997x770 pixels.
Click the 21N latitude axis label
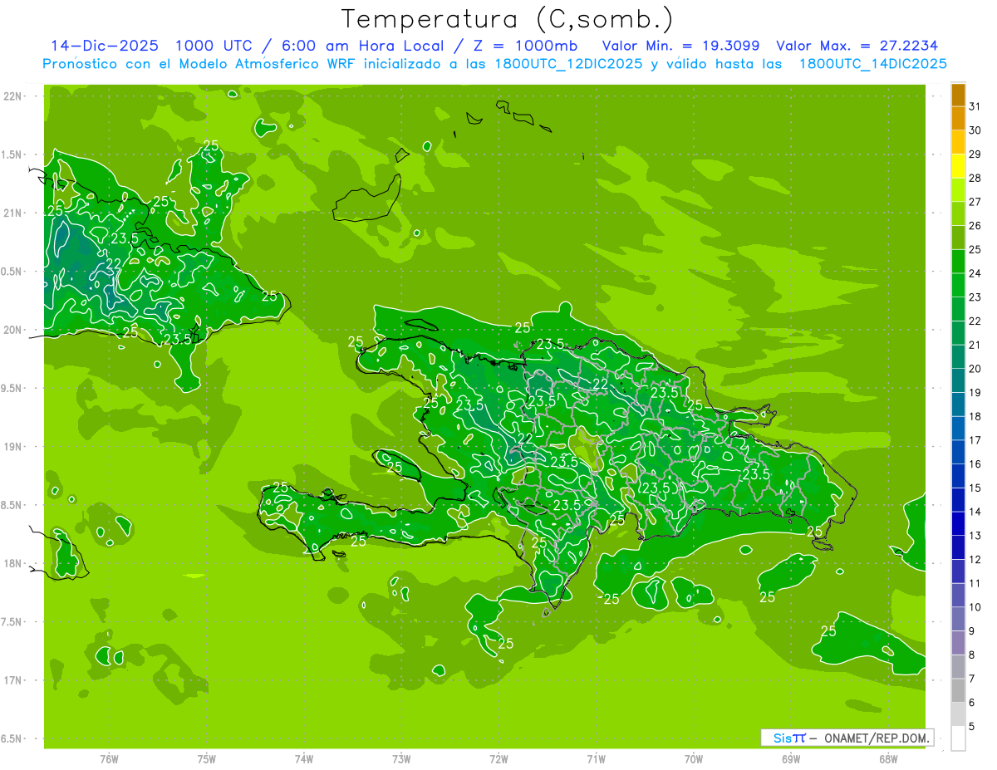pos(14,213)
